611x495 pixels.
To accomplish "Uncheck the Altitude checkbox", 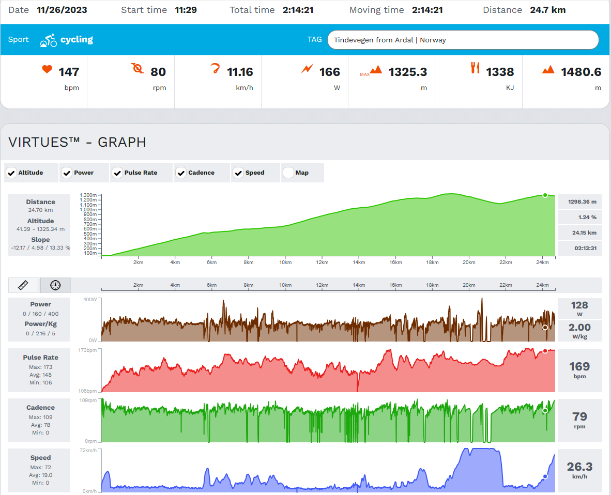I will coord(11,173).
